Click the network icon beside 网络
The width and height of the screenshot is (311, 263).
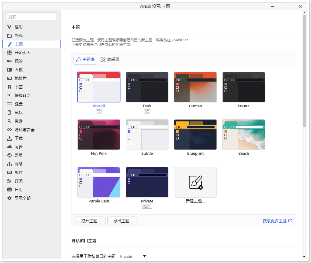[x=9, y=164]
